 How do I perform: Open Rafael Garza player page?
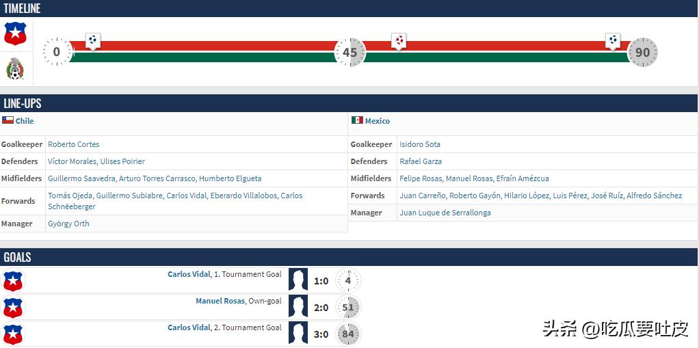(421, 161)
